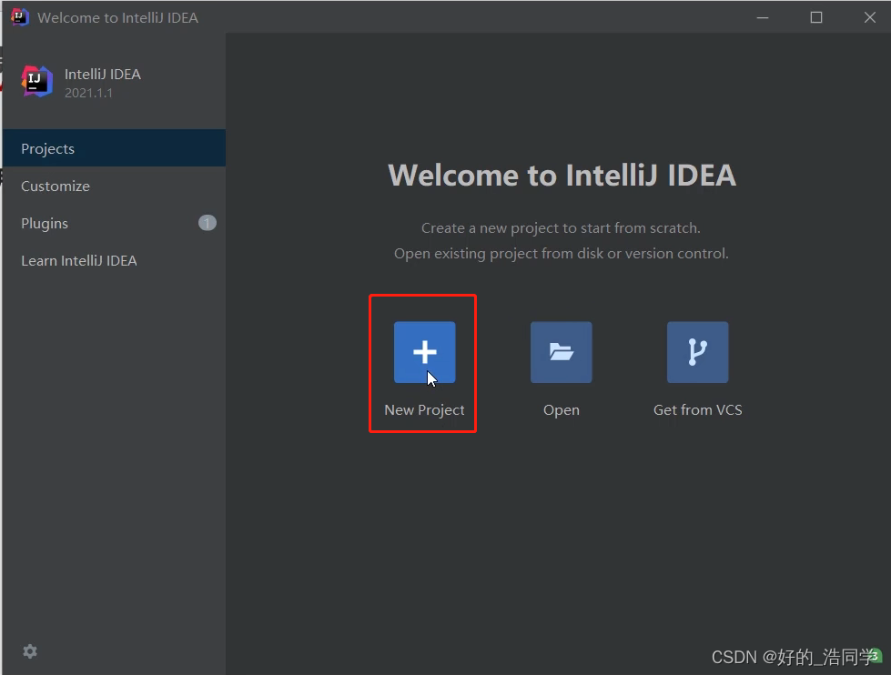Click the version text 2021.1.1
The width and height of the screenshot is (891, 675).
point(88,93)
